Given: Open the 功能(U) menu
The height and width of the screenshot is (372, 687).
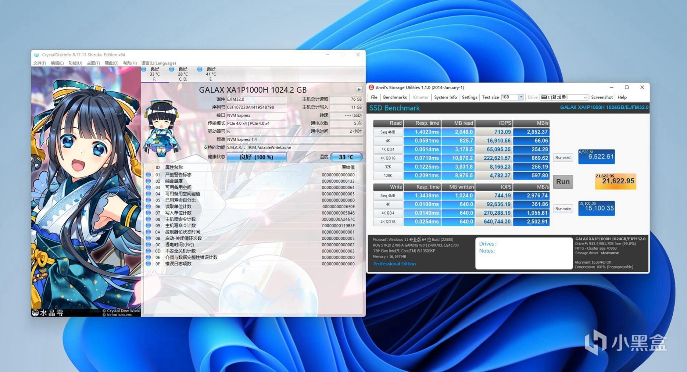Looking at the screenshot, I should 75,63.
